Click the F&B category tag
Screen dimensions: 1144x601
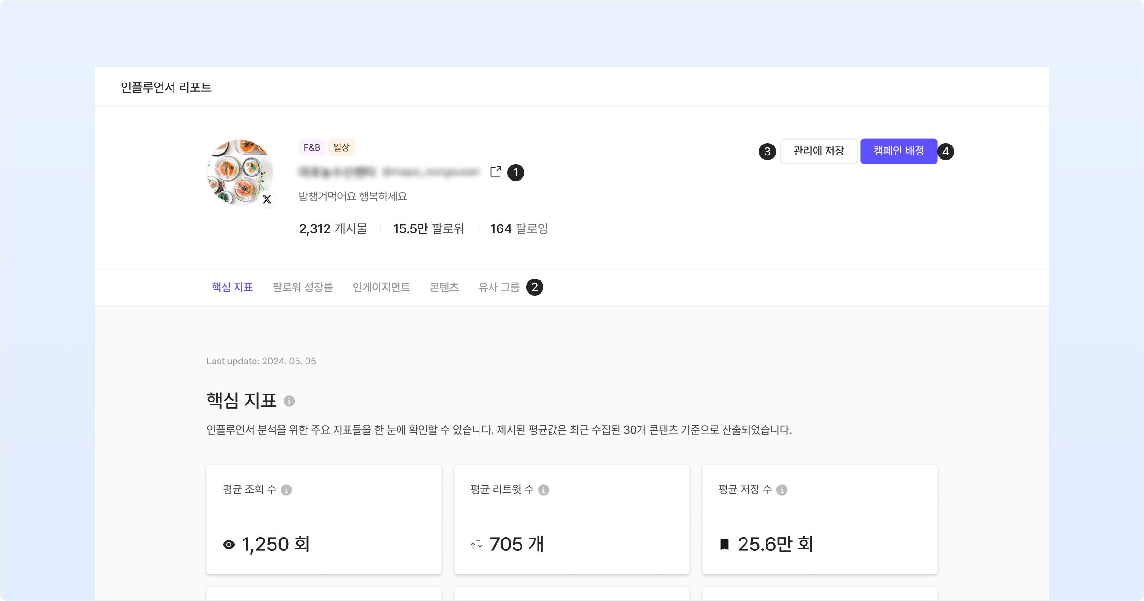[312, 147]
